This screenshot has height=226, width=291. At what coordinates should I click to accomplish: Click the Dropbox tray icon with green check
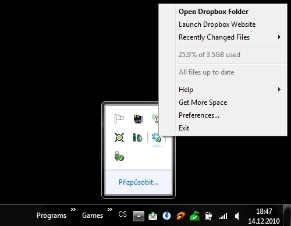157,137
